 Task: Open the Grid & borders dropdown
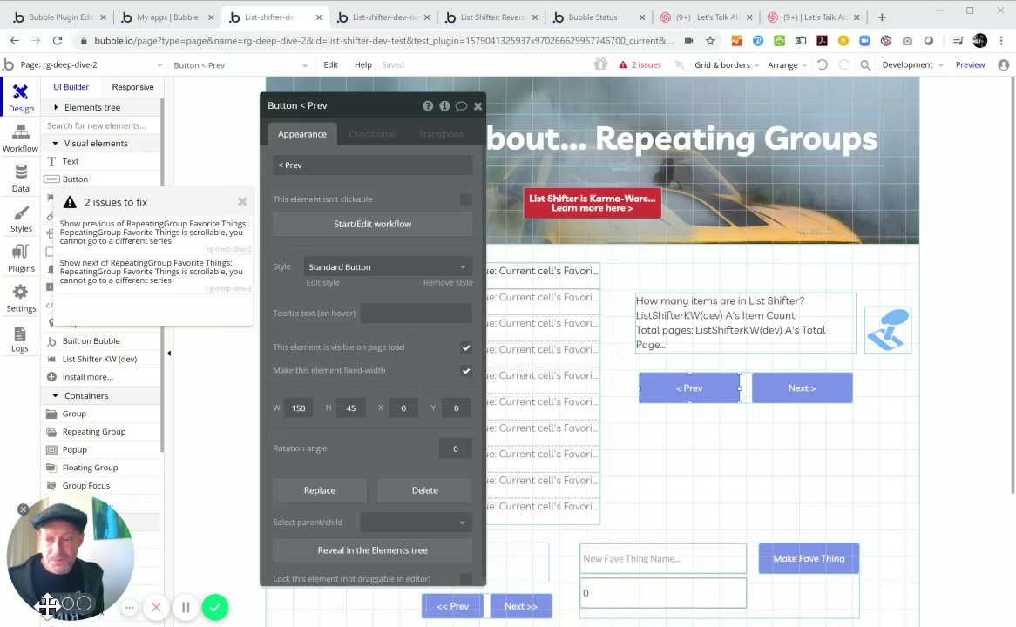coord(727,64)
